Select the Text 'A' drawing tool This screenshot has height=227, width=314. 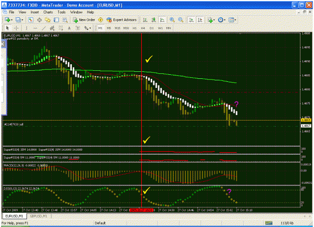pos(69,28)
